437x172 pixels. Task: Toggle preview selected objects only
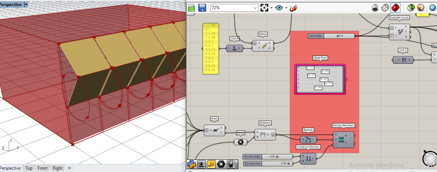[x=411, y=7]
